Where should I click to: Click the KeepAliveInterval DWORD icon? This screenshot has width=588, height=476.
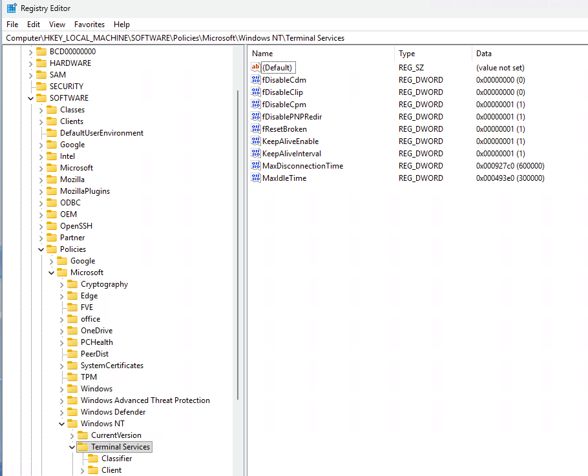point(255,153)
